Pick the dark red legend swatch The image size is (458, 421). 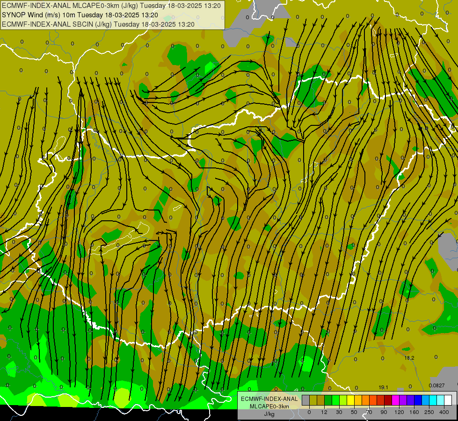(x=388, y=400)
